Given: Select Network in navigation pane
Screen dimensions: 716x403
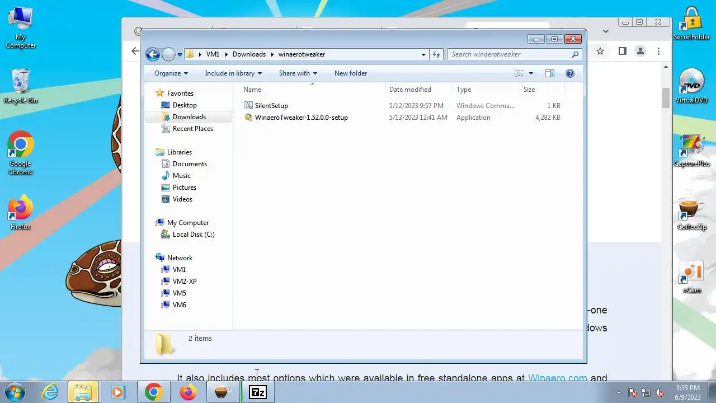Looking at the screenshot, I should (180, 258).
